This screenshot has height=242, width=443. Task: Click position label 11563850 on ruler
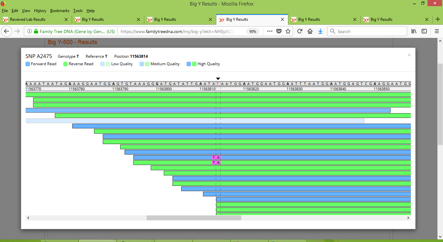381,89
